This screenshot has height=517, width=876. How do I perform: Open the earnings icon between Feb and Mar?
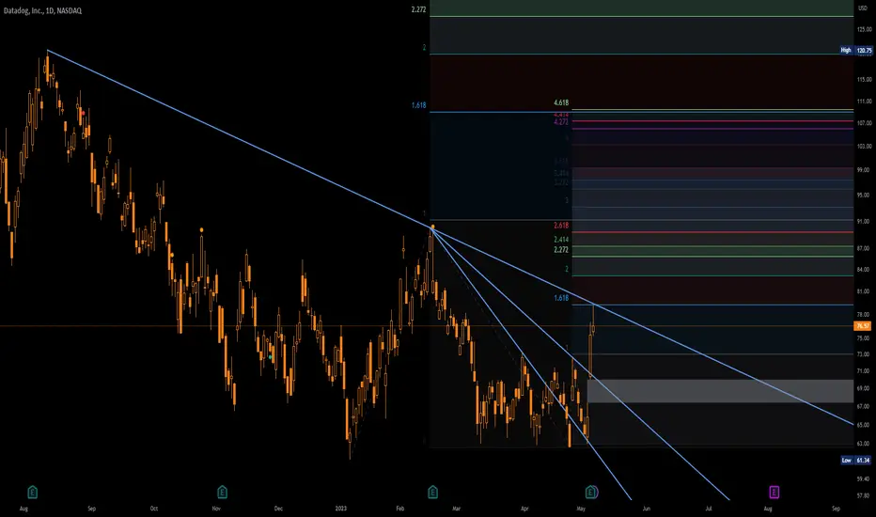(432, 492)
